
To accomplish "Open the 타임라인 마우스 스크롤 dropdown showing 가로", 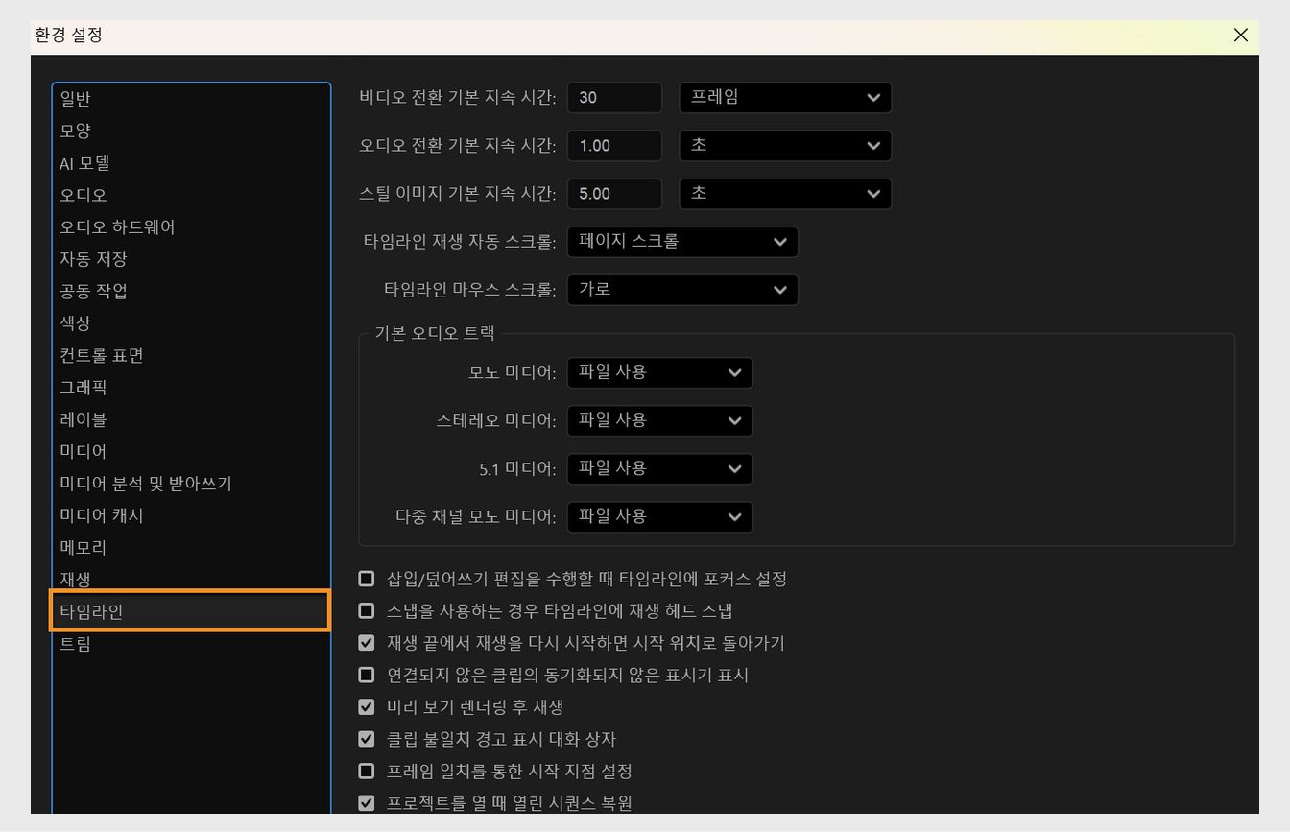I will coord(681,290).
